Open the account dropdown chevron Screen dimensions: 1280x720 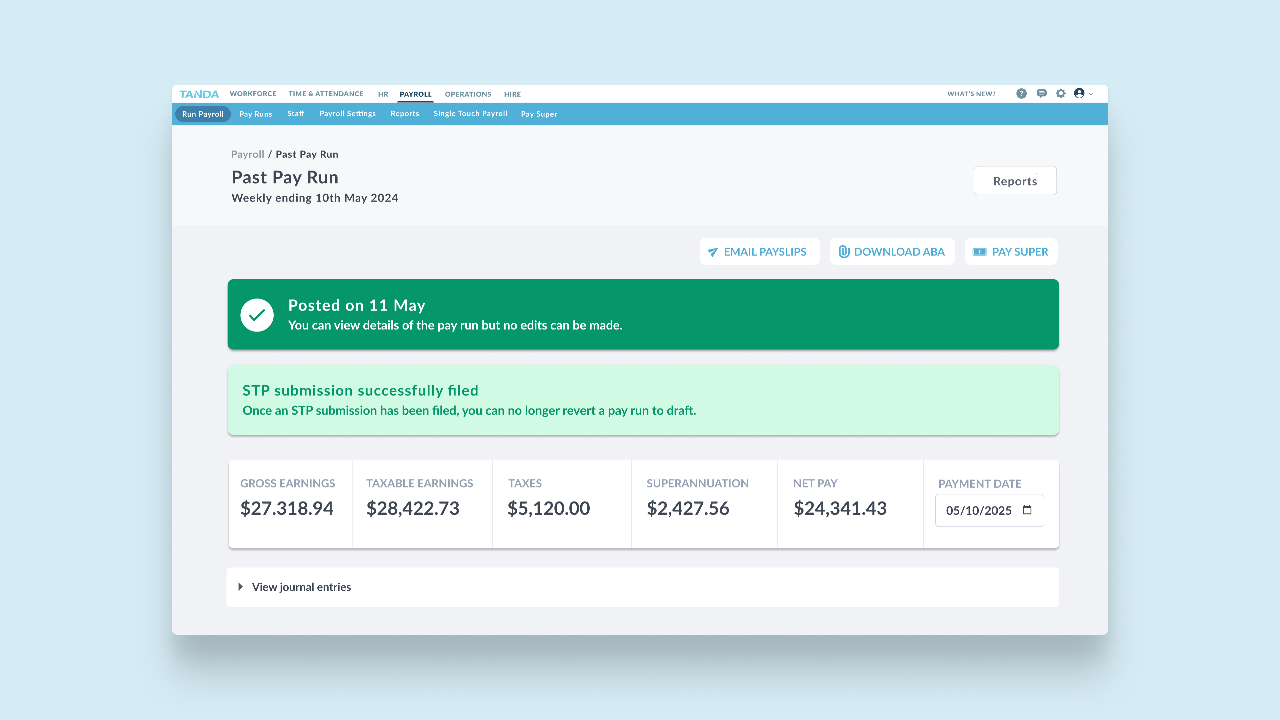[1091, 94]
